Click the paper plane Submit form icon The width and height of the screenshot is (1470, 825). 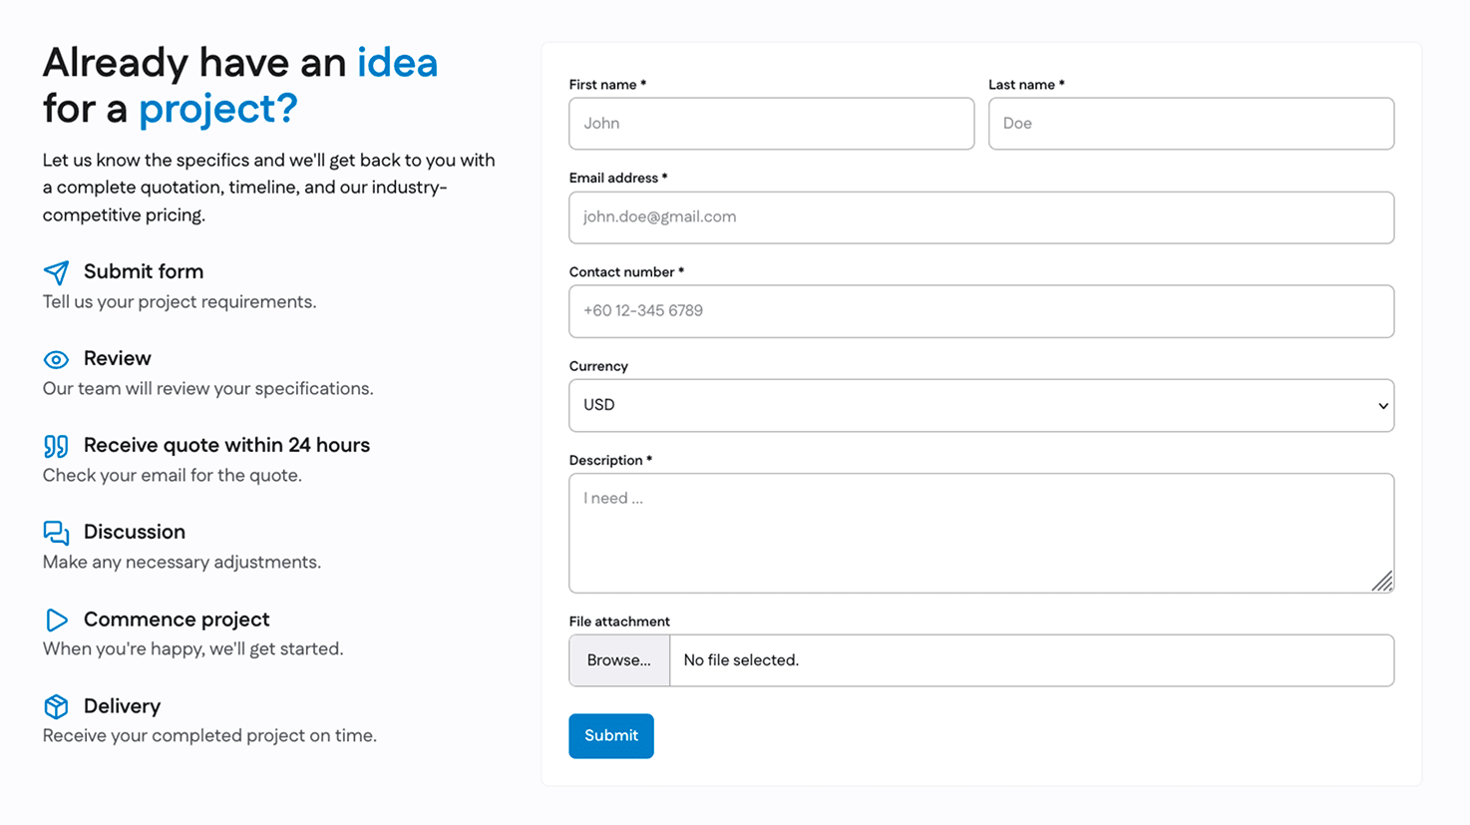[57, 272]
